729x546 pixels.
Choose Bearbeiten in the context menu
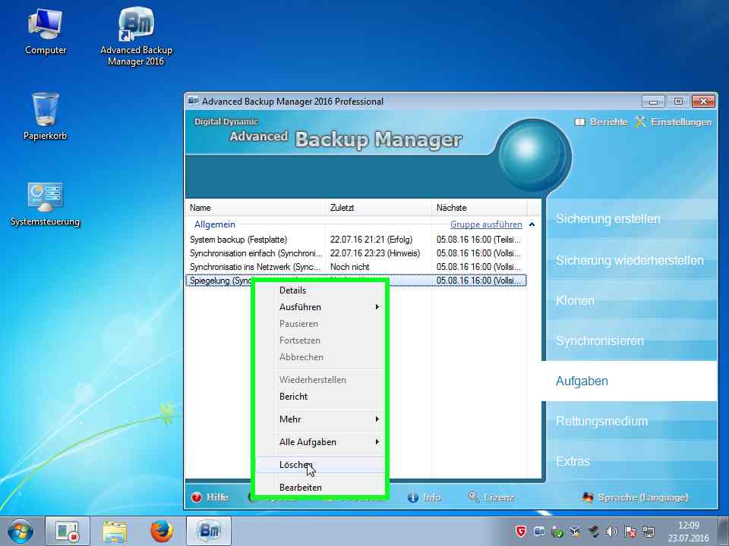320,488
